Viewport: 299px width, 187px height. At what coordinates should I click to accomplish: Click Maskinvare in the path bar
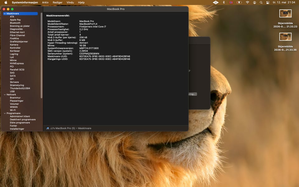[84, 128]
